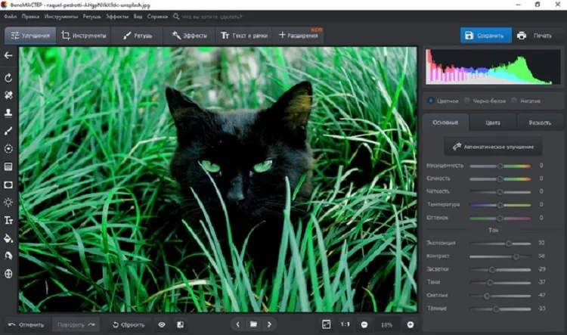Click the 1:1 zoom button

click(345, 324)
